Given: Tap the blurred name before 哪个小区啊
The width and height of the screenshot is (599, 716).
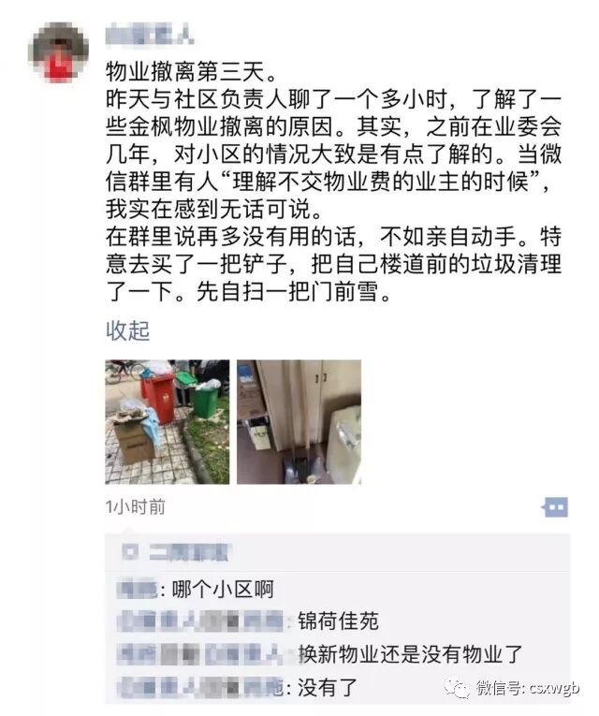Looking at the screenshot, I should pyautogui.click(x=137, y=590).
